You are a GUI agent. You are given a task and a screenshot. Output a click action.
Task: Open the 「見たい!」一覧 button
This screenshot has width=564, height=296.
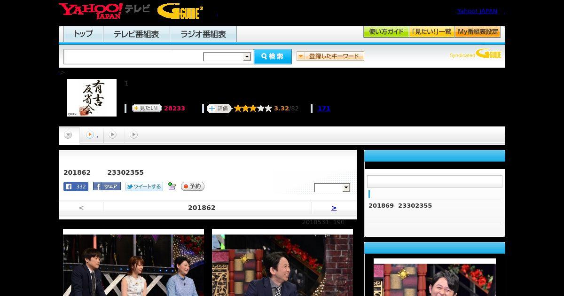pyautogui.click(x=431, y=32)
